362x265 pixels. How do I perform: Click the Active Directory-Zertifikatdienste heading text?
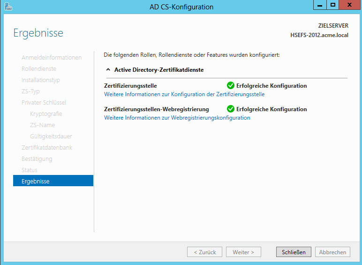[159, 70]
